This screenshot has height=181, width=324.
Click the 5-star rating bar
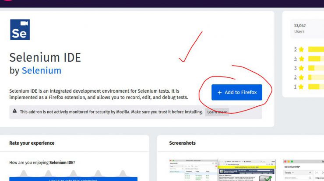tap(316, 49)
